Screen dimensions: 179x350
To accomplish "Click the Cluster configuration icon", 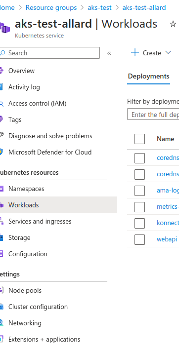I will click(1, 307).
